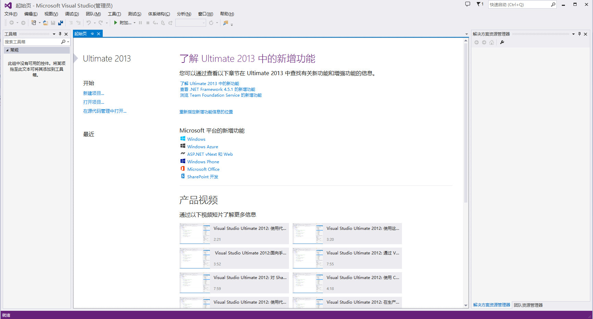Toggle auto-hide pin on Solution Explorer panel
This screenshot has height=319, width=593.
click(579, 34)
